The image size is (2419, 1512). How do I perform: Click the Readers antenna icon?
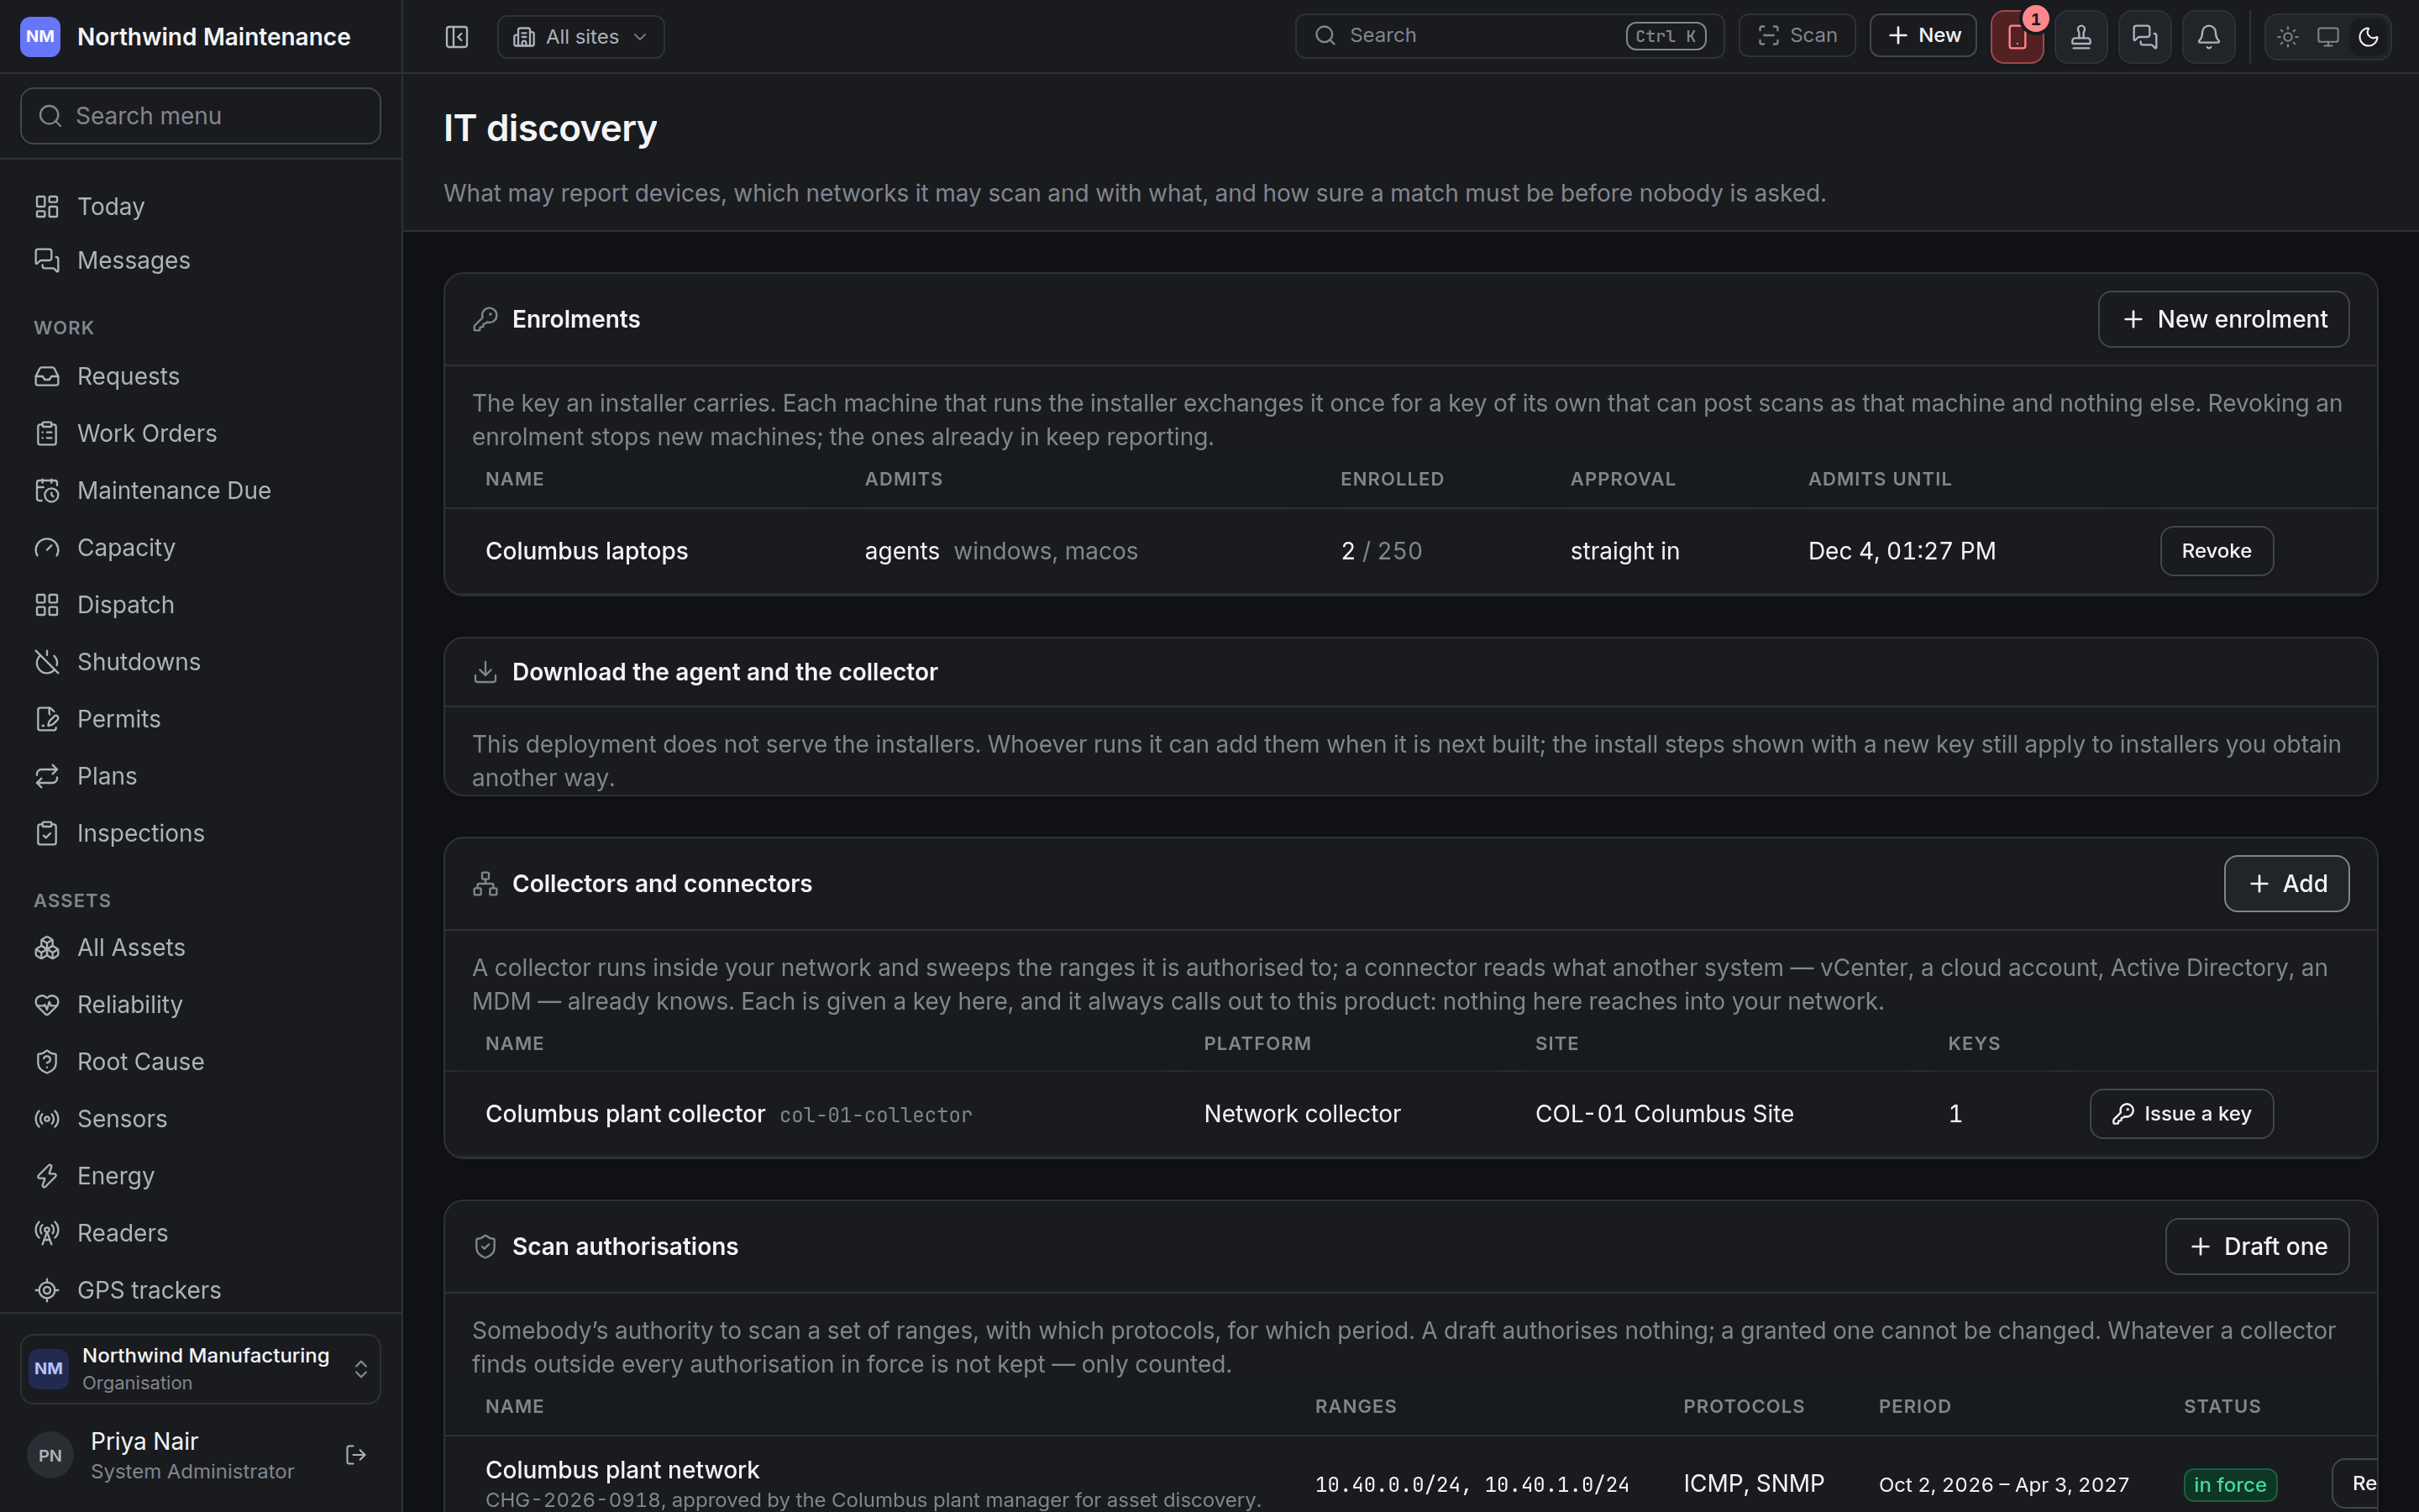coord(47,1232)
